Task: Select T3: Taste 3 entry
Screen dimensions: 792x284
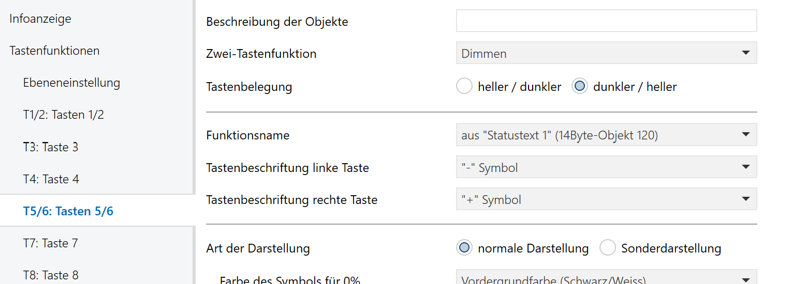Action: tap(51, 147)
